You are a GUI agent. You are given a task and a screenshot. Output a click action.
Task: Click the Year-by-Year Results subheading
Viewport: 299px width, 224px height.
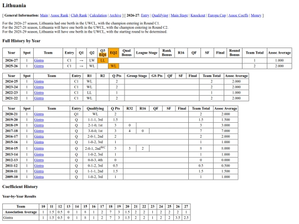coord(19,196)
